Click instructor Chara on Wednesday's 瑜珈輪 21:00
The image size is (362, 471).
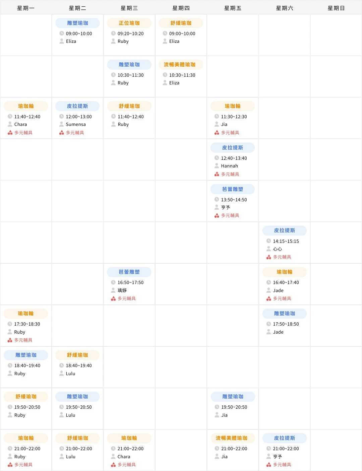[123, 457]
